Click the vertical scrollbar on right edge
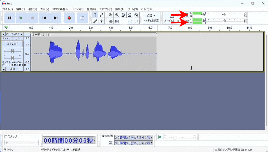 point(266,81)
